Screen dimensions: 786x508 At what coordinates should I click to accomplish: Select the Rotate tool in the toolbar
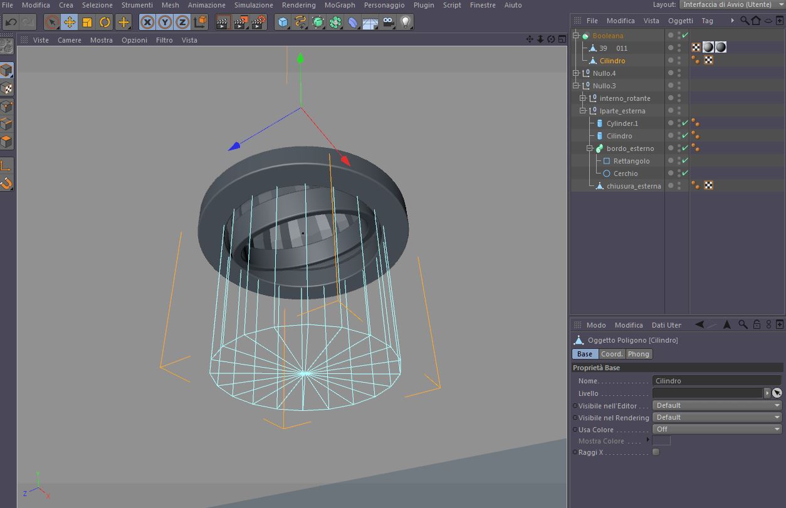105,23
